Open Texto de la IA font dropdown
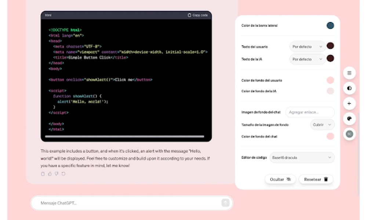This screenshot has width=367, height=220. click(307, 59)
